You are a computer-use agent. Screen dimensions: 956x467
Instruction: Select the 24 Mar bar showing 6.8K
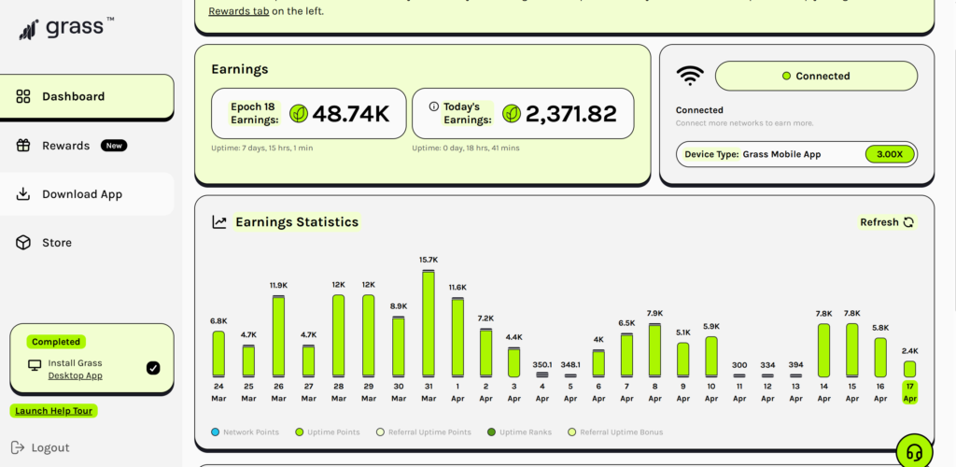[x=218, y=354]
